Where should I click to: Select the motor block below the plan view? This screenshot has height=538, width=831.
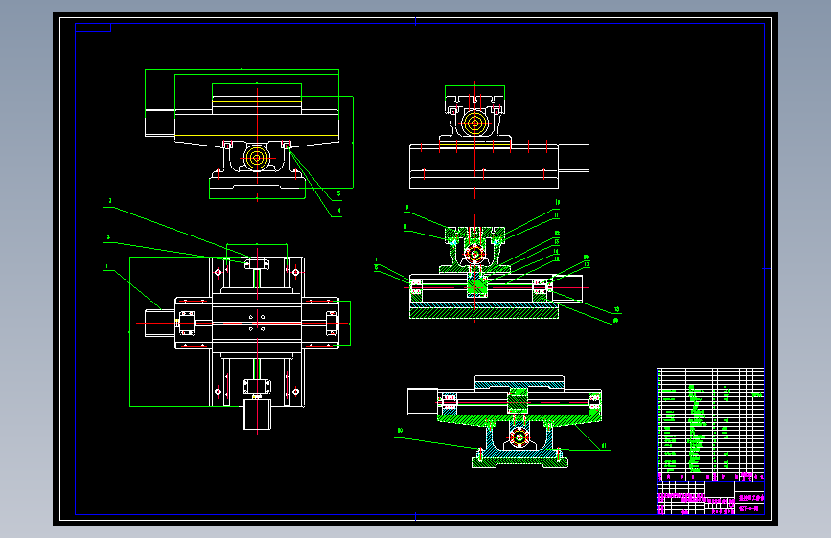click(x=257, y=415)
